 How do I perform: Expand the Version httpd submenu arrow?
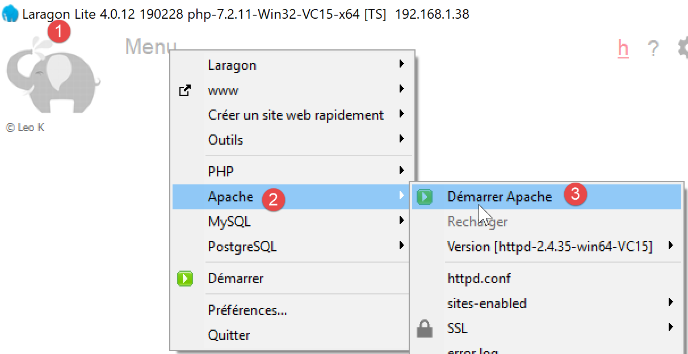click(671, 246)
